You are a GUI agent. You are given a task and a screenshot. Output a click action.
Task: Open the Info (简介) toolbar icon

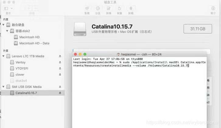coord(213,8)
